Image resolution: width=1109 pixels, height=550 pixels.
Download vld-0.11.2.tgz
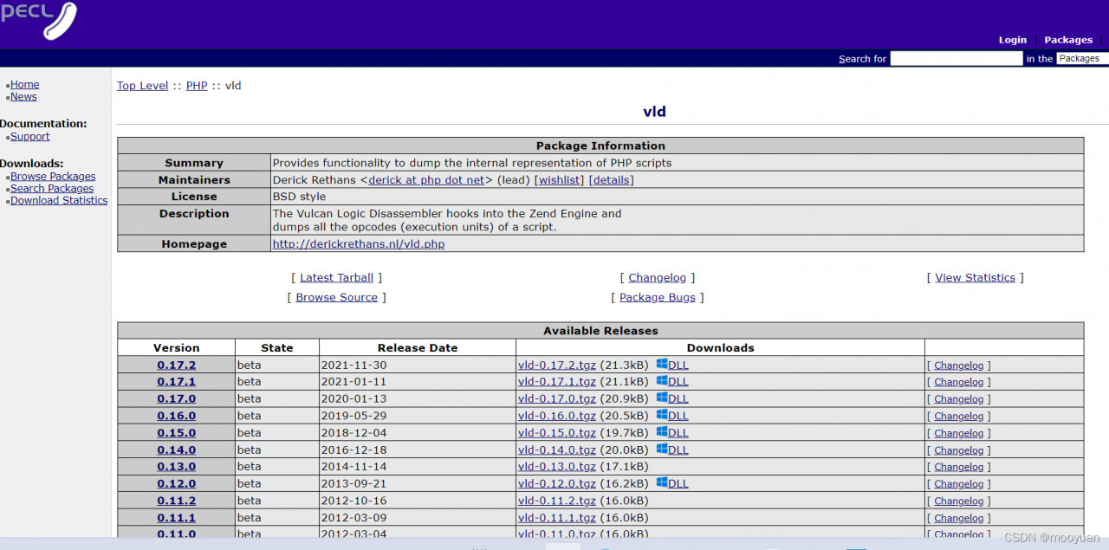click(x=556, y=501)
